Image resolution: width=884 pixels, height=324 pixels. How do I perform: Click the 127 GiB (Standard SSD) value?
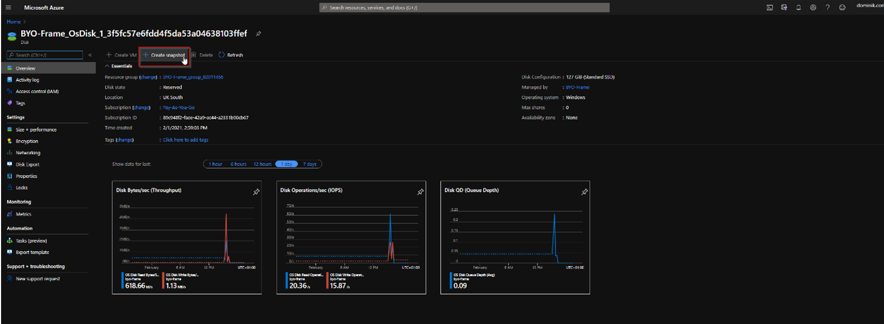click(590, 77)
